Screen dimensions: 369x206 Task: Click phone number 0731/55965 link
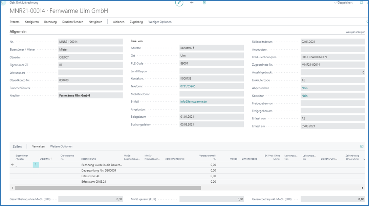click(x=188, y=86)
